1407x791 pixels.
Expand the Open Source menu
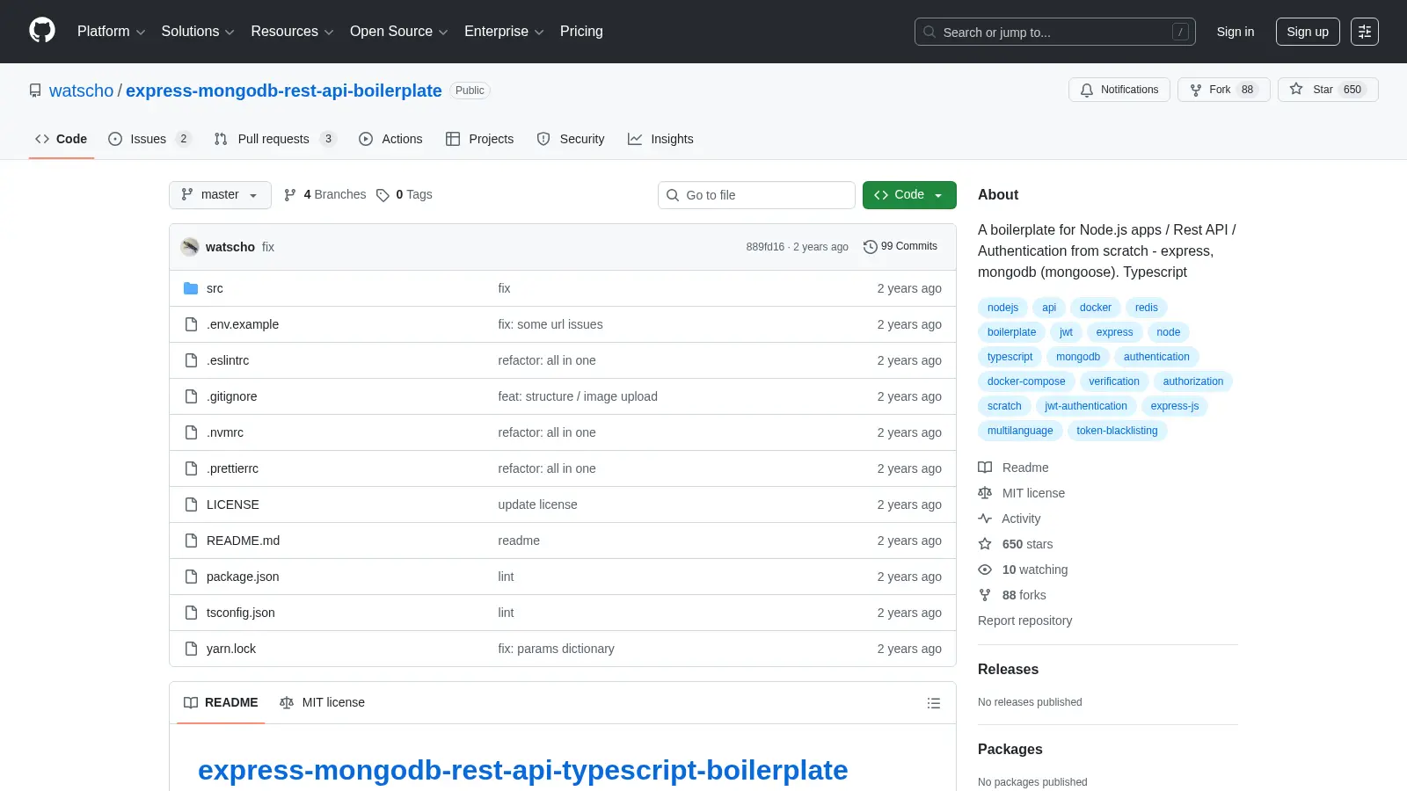tap(399, 32)
